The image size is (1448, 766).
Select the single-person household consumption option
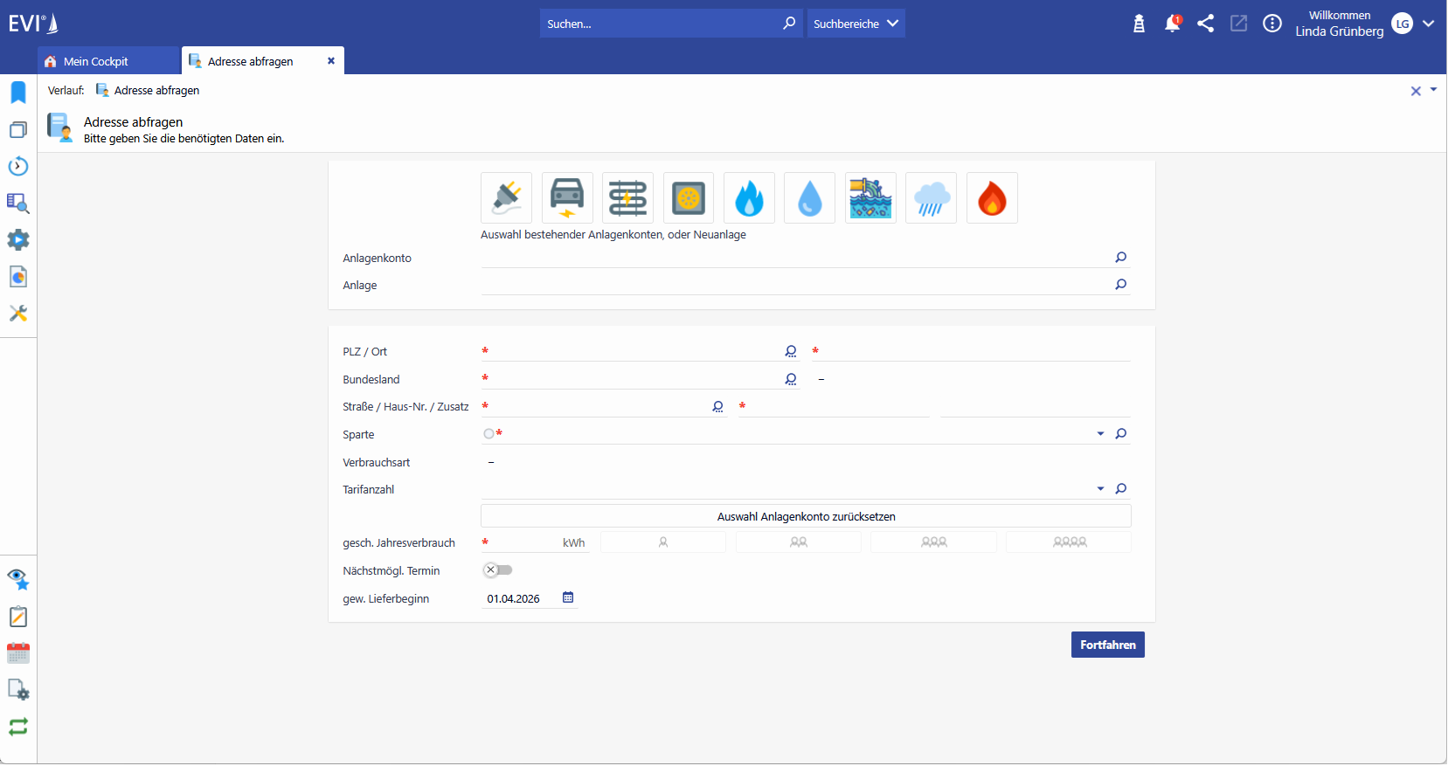click(x=662, y=542)
